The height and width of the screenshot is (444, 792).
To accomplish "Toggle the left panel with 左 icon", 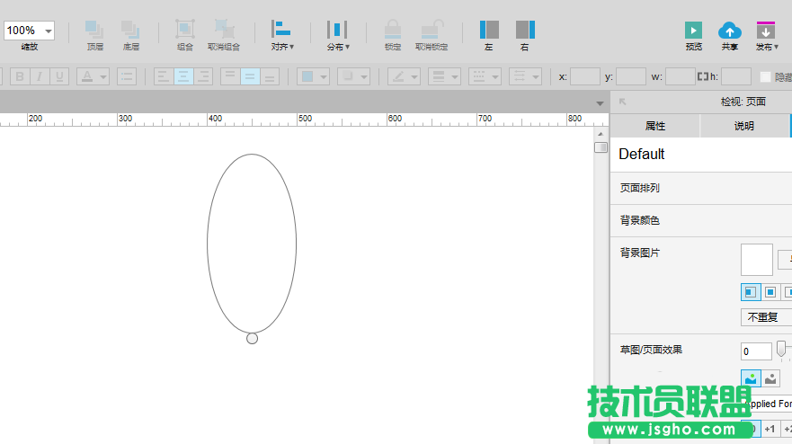I will click(x=489, y=30).
